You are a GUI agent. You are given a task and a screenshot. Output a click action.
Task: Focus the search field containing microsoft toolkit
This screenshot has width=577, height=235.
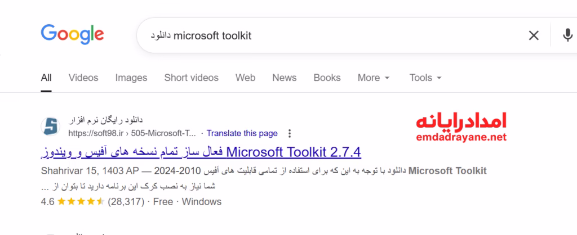338,35
